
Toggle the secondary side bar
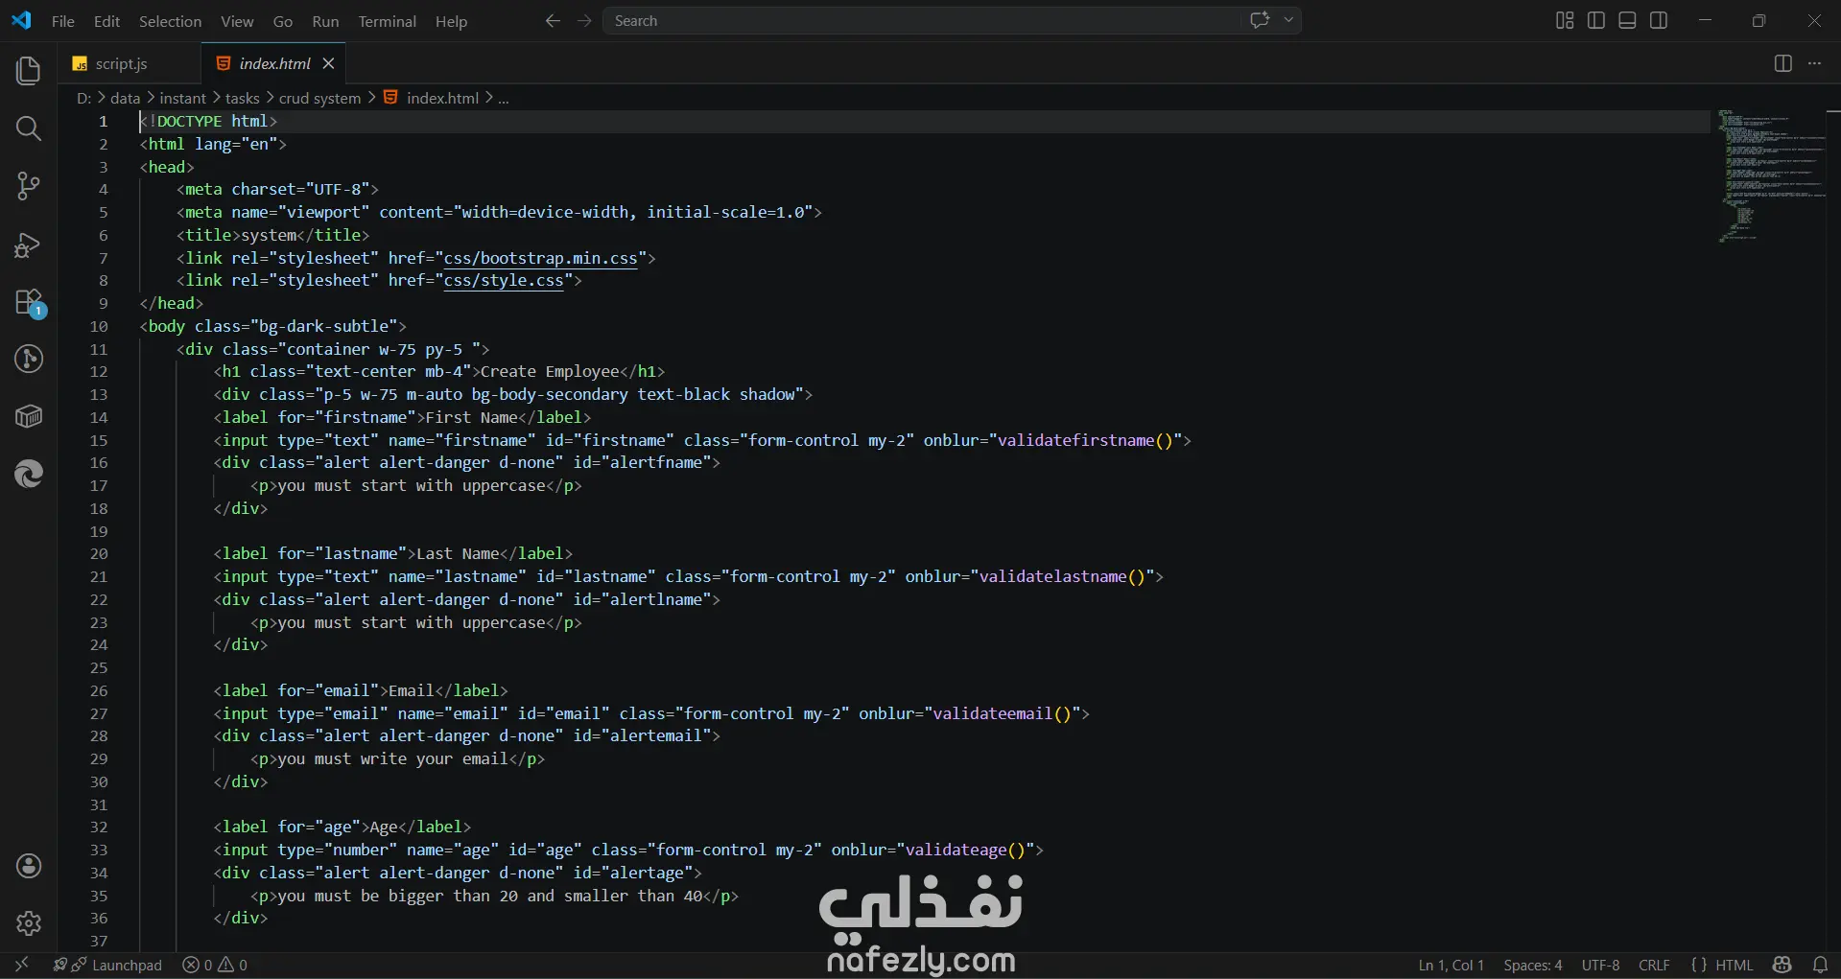(1659, 20)
